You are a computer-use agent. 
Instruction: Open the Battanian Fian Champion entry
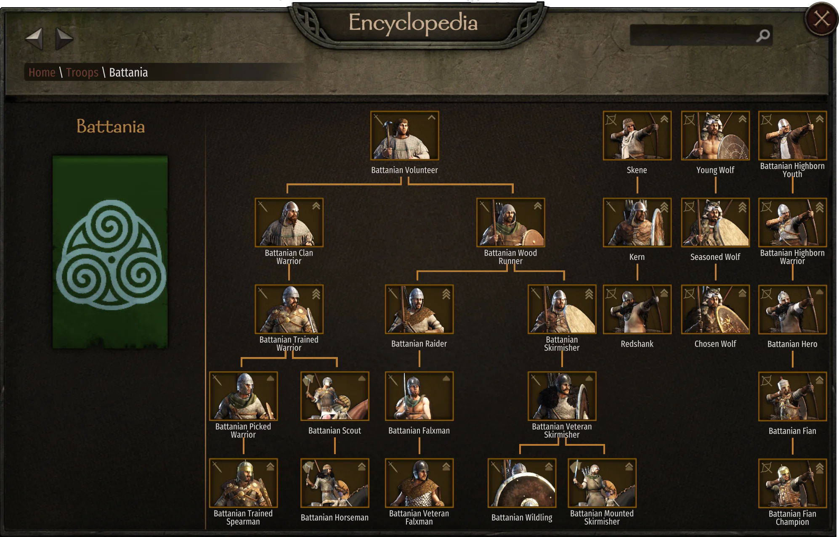click(x=792, y=483)
